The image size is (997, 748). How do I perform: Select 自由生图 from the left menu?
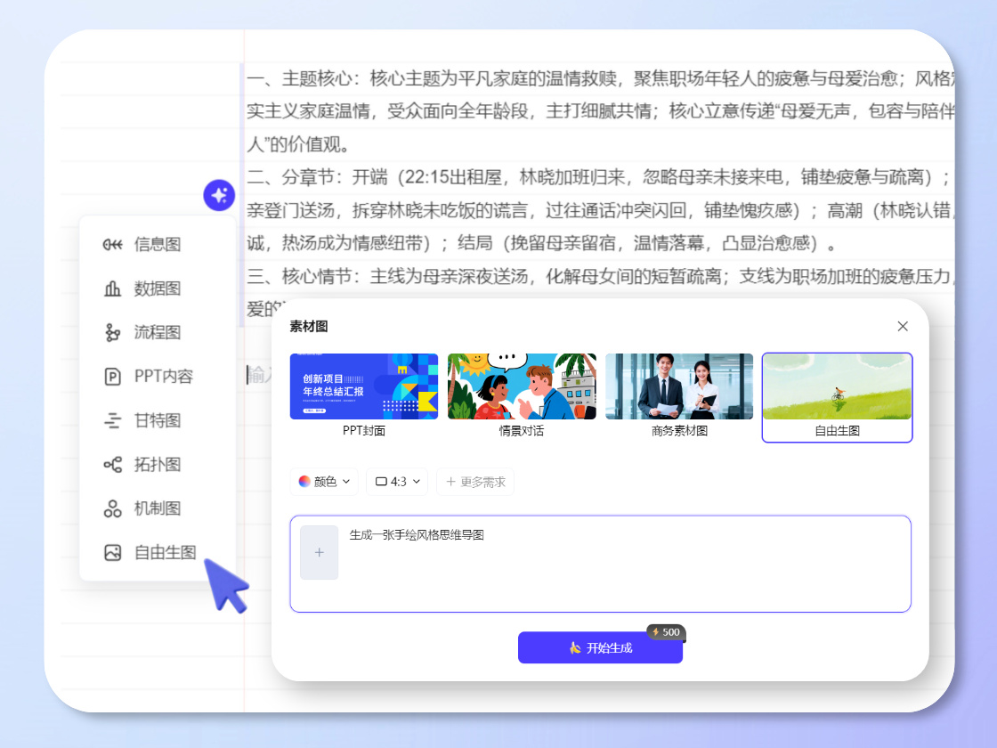[x=164, y=552]
